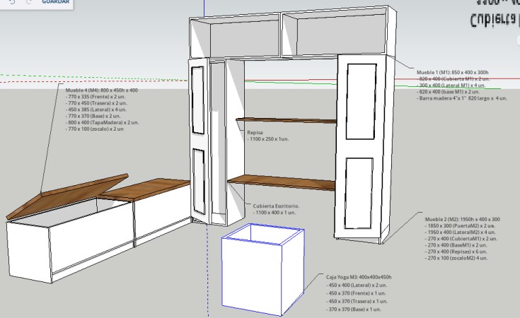
Task: Click the '1100 x 400 x 1 un.' dimension text
Action: [x=275, y=213]
